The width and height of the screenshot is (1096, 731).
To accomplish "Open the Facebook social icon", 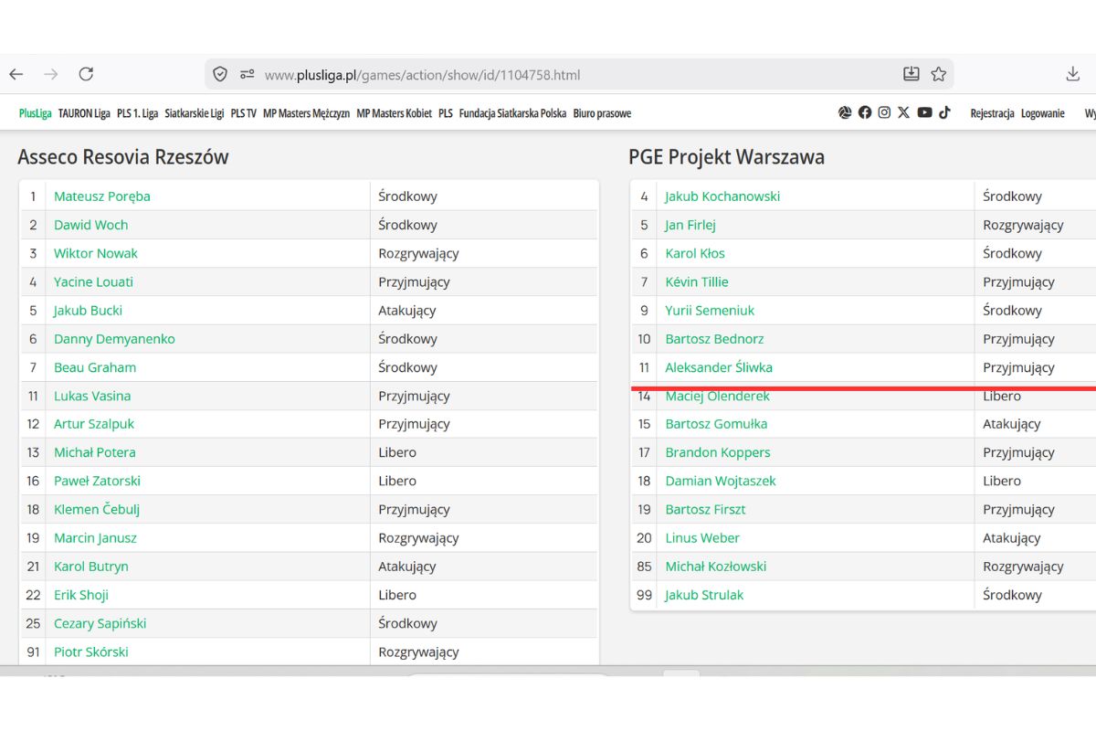I will click(x=864, y=112).
